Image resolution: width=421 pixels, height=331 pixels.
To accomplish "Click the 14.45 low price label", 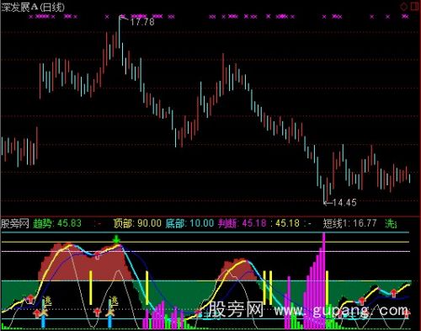I will coord(344,202).
